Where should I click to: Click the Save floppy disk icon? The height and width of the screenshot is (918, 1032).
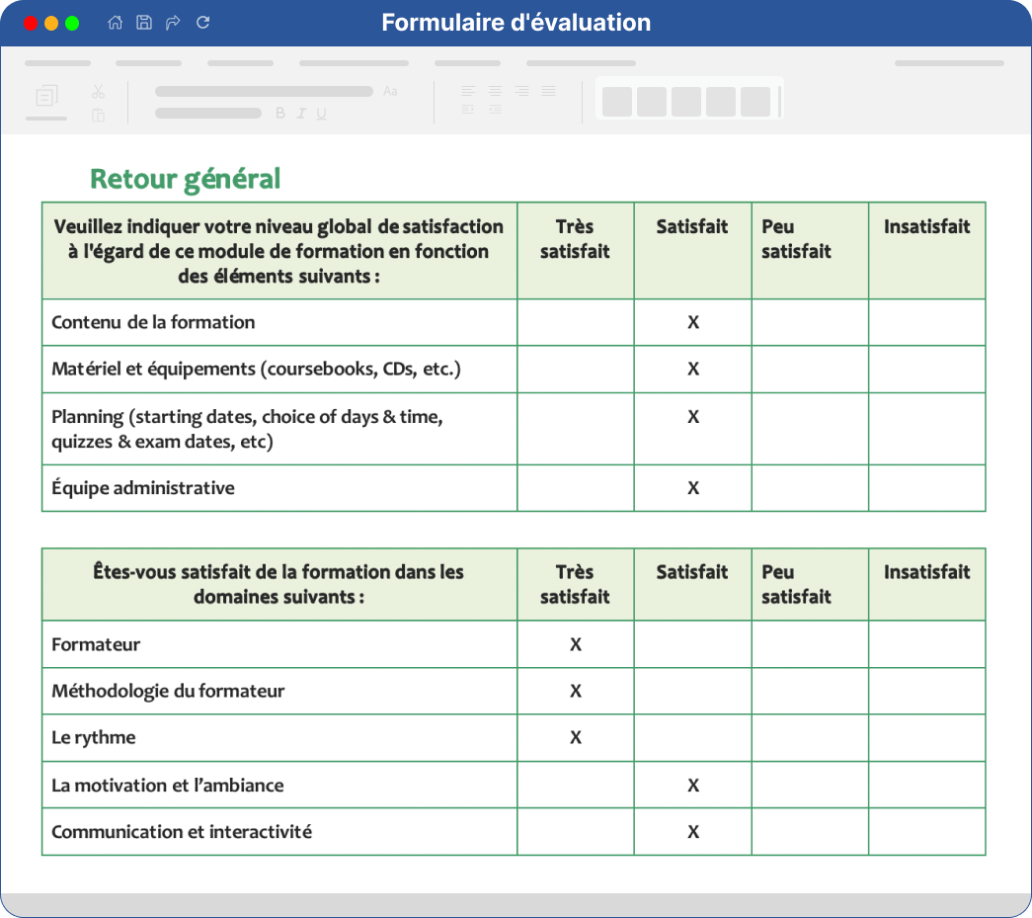(x=144, y=23)
